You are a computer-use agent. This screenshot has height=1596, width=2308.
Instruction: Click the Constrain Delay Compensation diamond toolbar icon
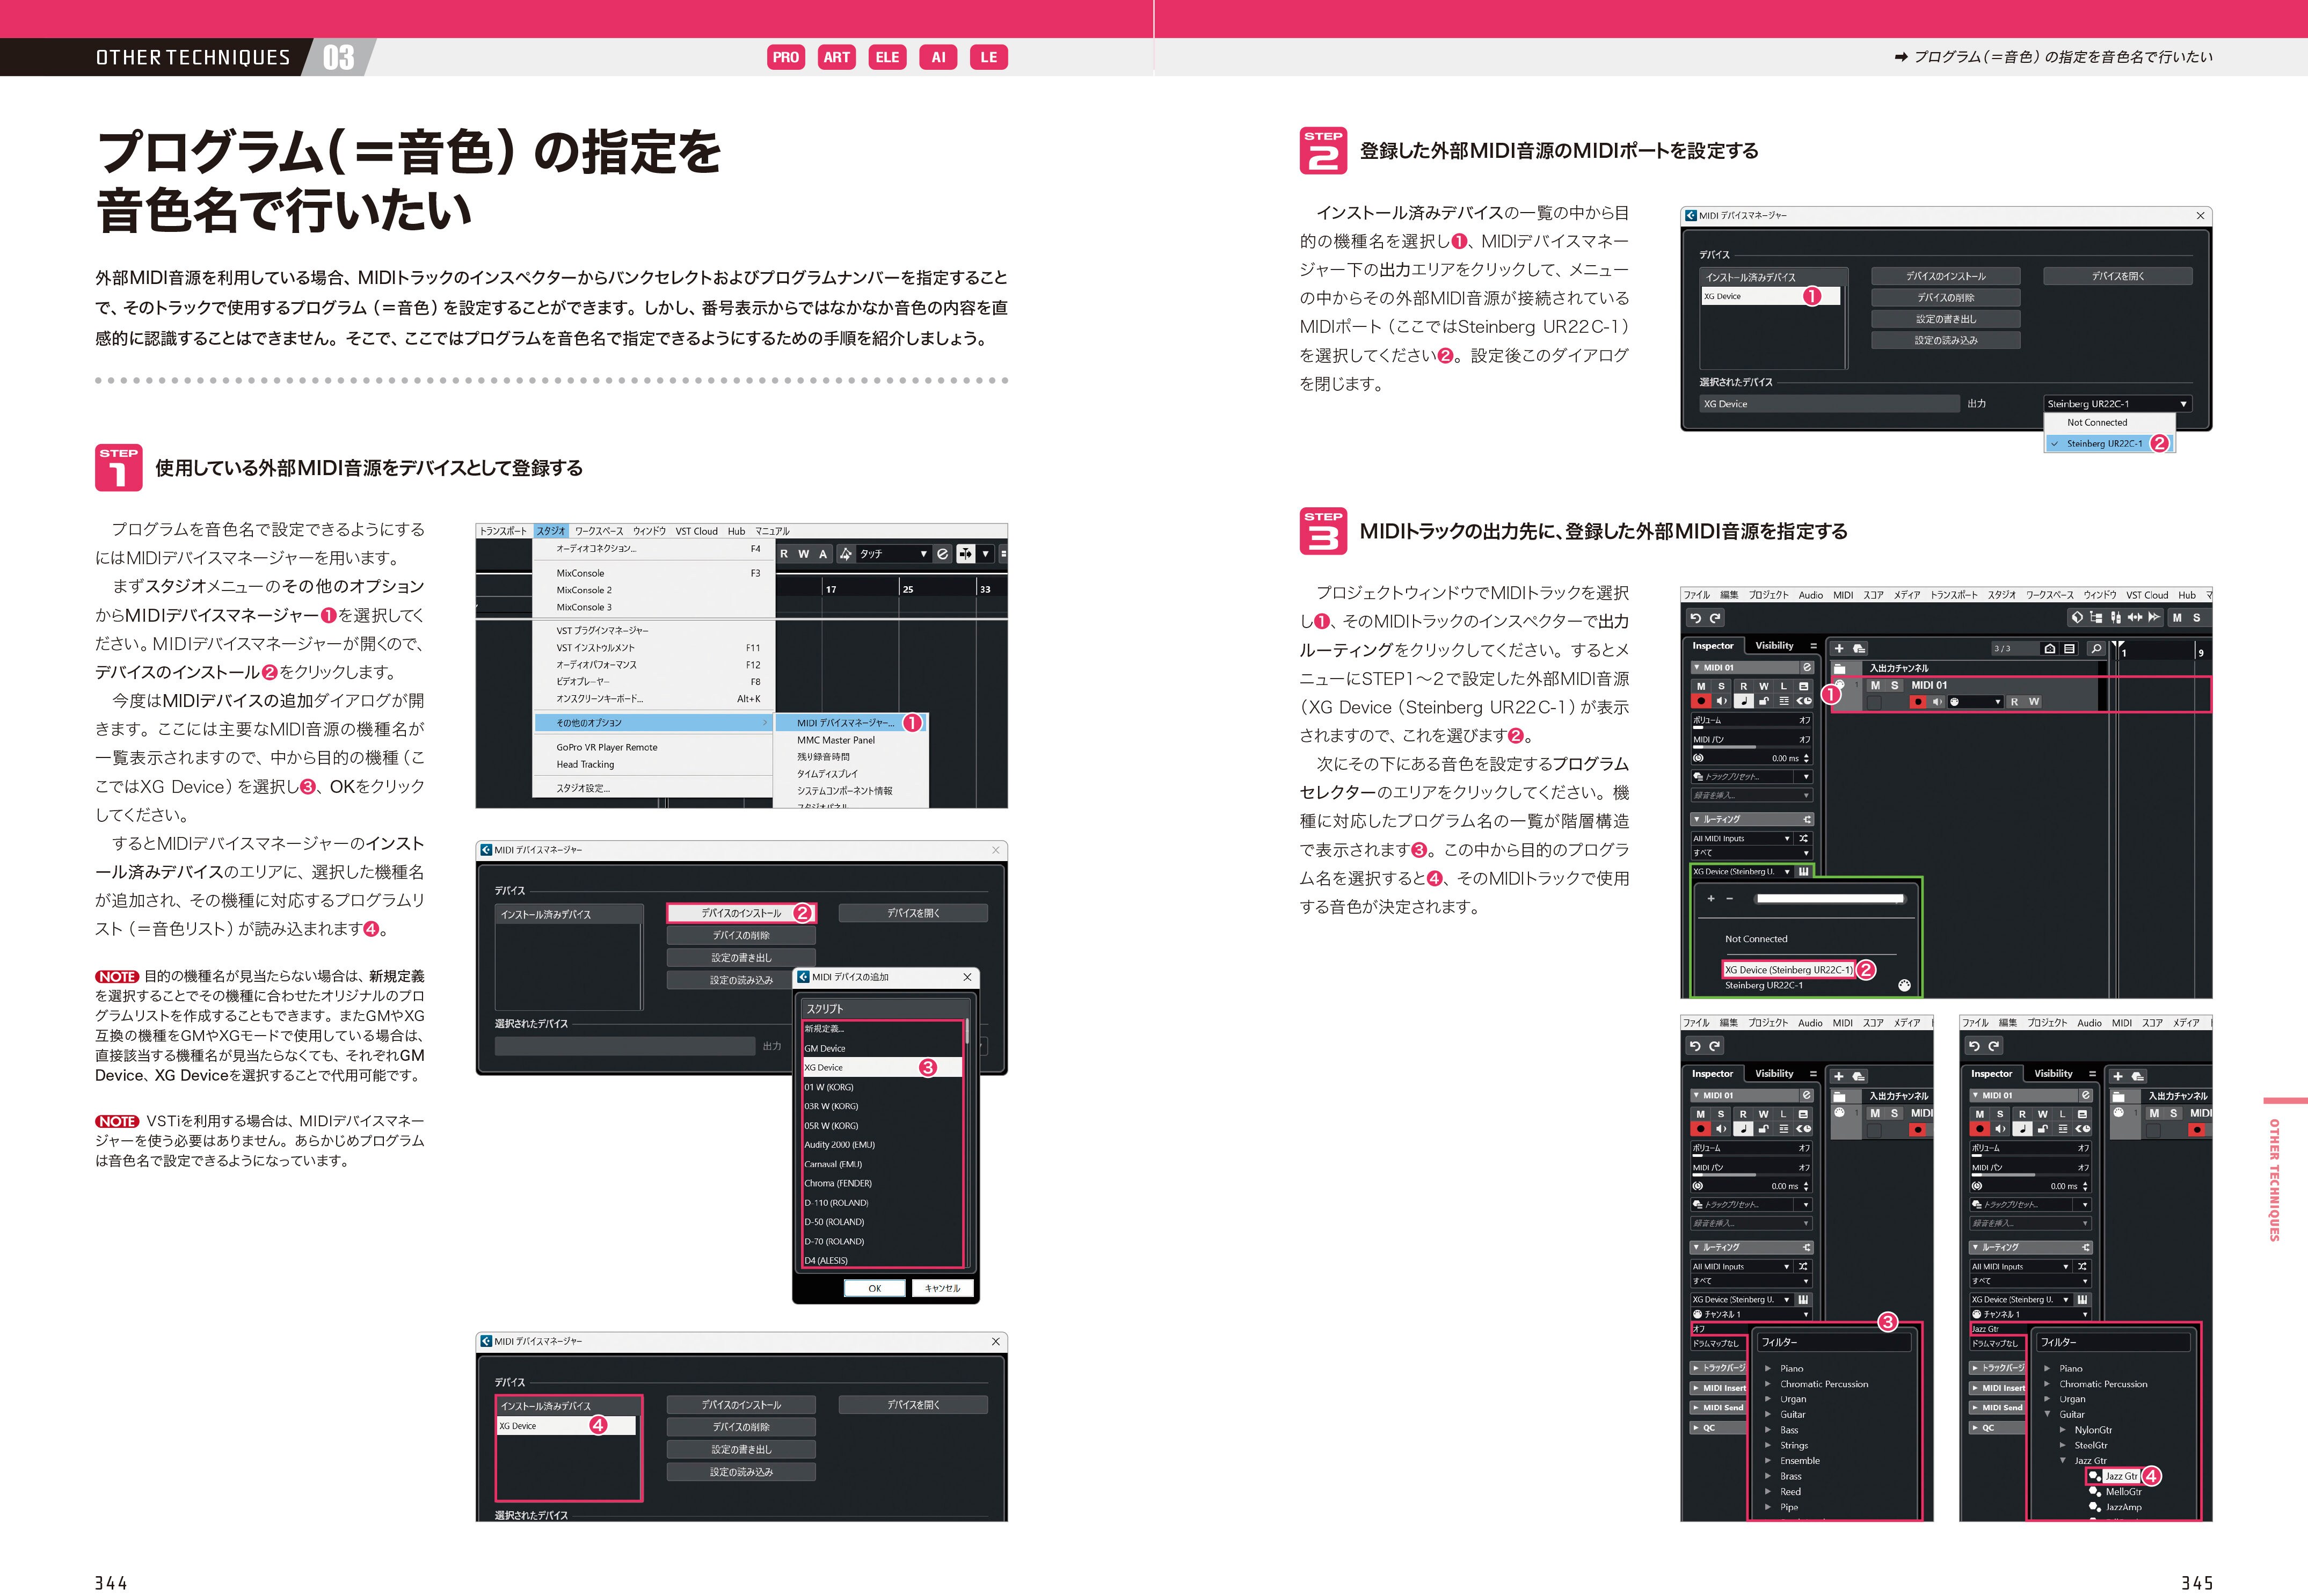click(x=2077, y=617)
